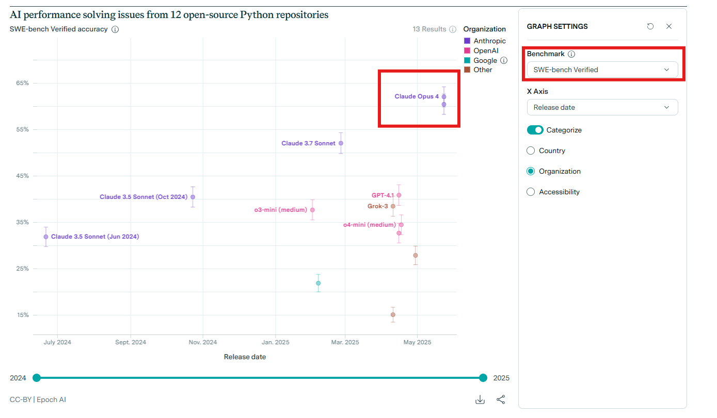Click the May 2025 axis label
Image resolution: width=717 pixels, height=418 pixels.
coord(417,342)
